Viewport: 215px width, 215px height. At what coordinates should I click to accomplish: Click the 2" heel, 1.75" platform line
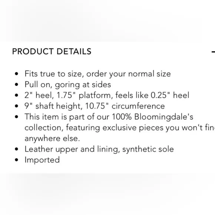click(107, 95)
